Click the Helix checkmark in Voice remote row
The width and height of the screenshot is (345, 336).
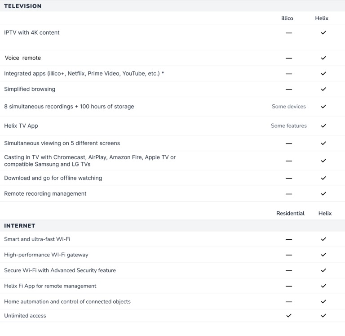coord(323,58)
